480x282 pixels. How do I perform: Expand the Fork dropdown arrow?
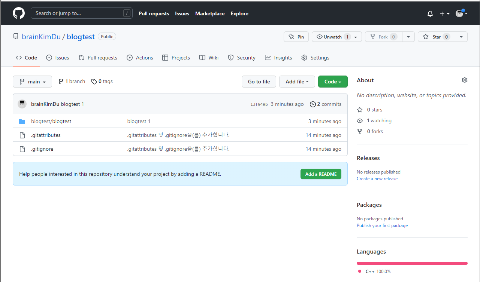coord(408,37)
